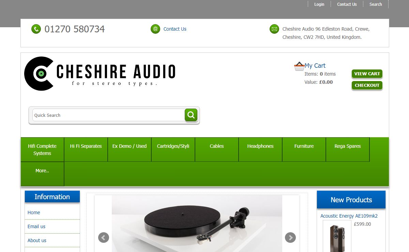Click the Information panel heading
The width and height of the screenshot is (409, 252).
52,196
